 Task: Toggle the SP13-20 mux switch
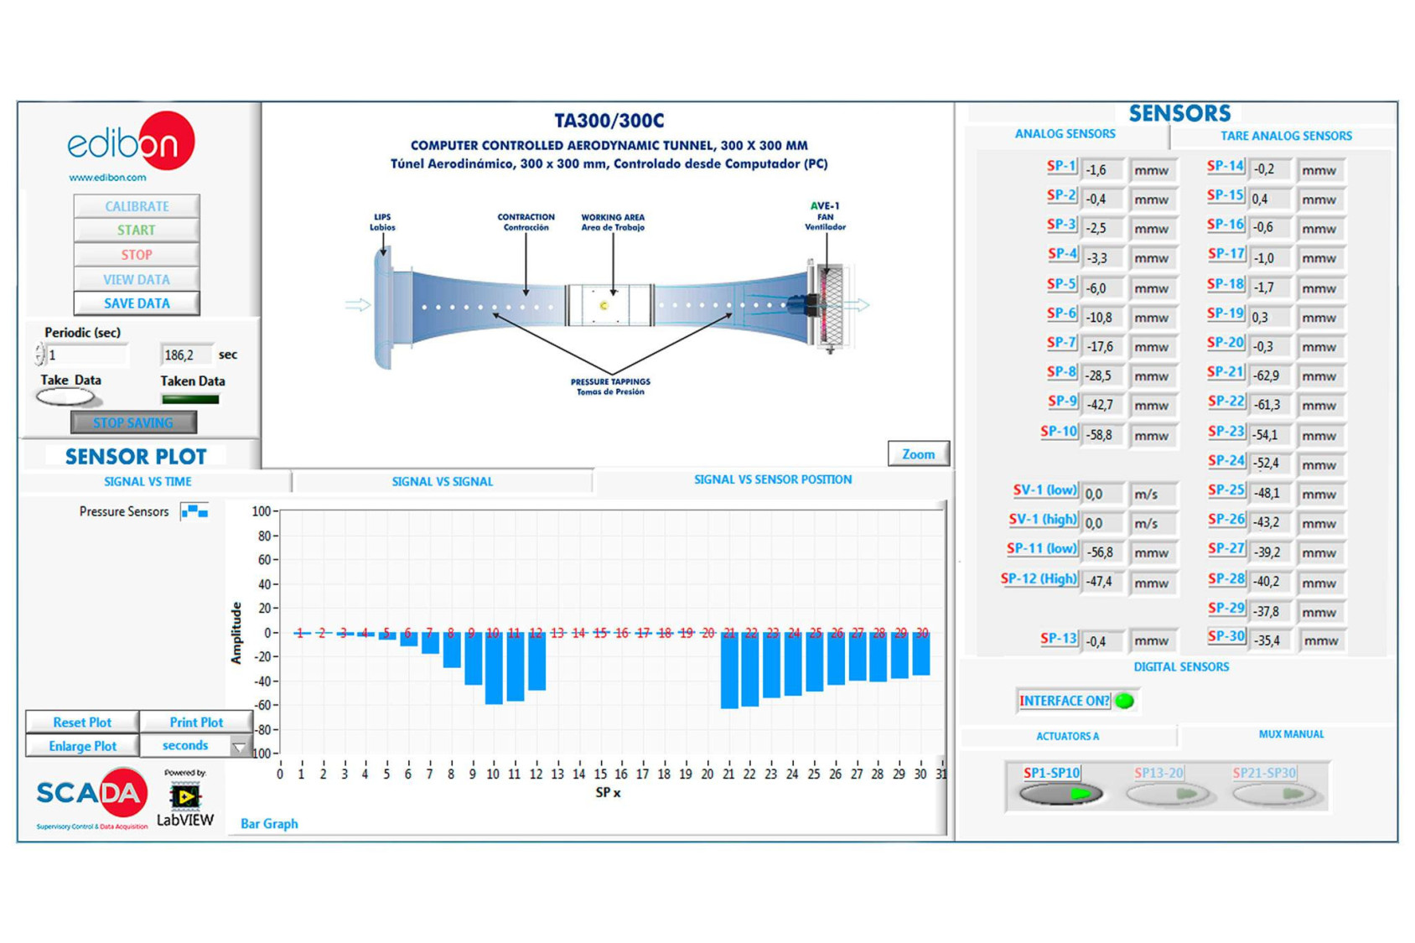1167,793
